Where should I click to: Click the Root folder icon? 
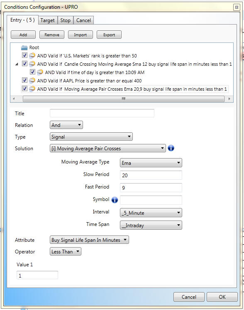coord(24,48)
